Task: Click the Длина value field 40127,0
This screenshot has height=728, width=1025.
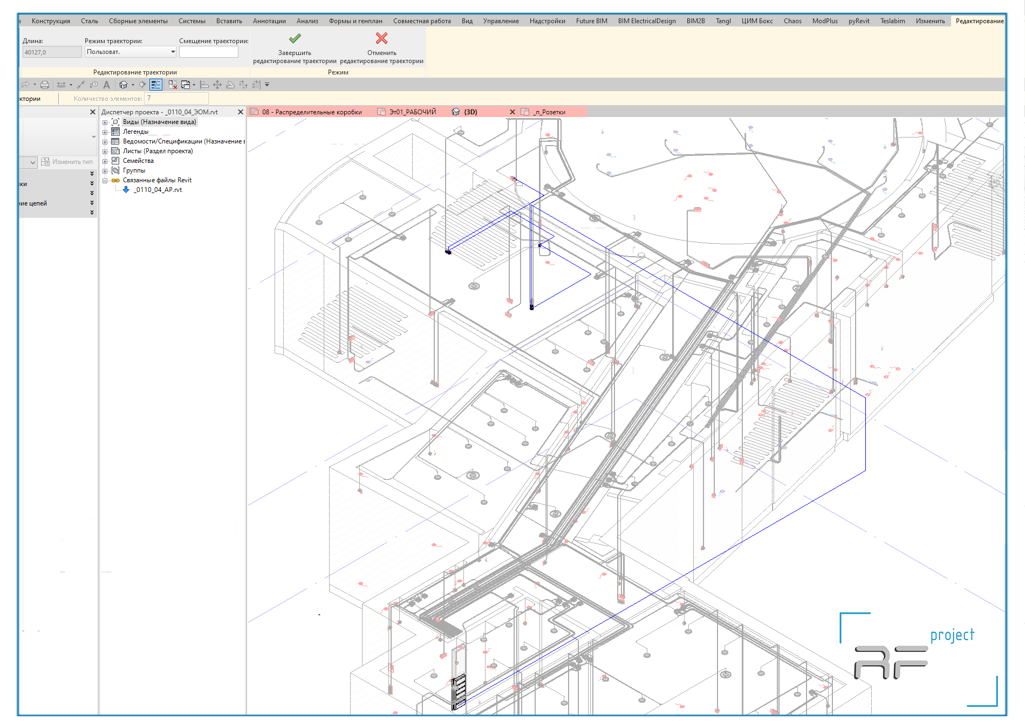Action: (52, 52)
